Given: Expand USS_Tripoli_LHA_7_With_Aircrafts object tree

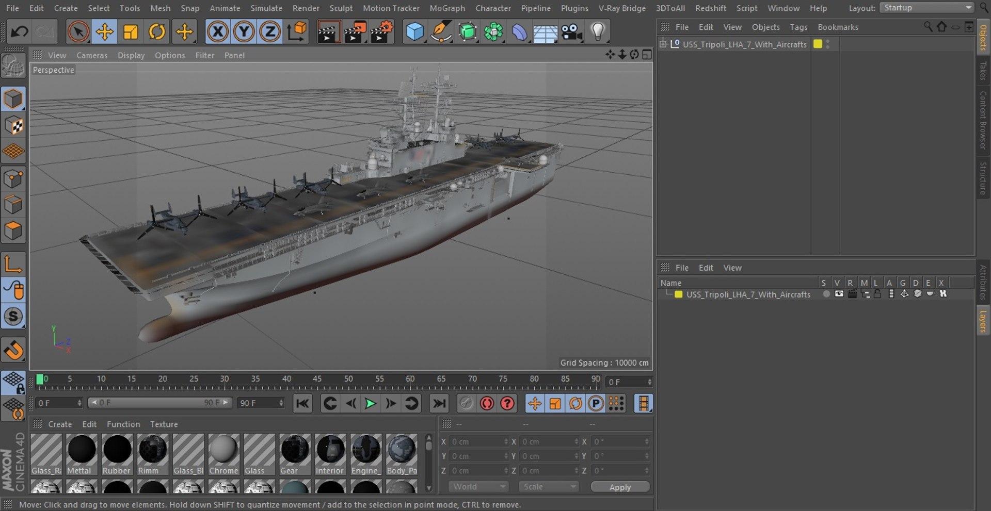Looking at the screenshot, I should pyautogui.click(x=663, y=44).
